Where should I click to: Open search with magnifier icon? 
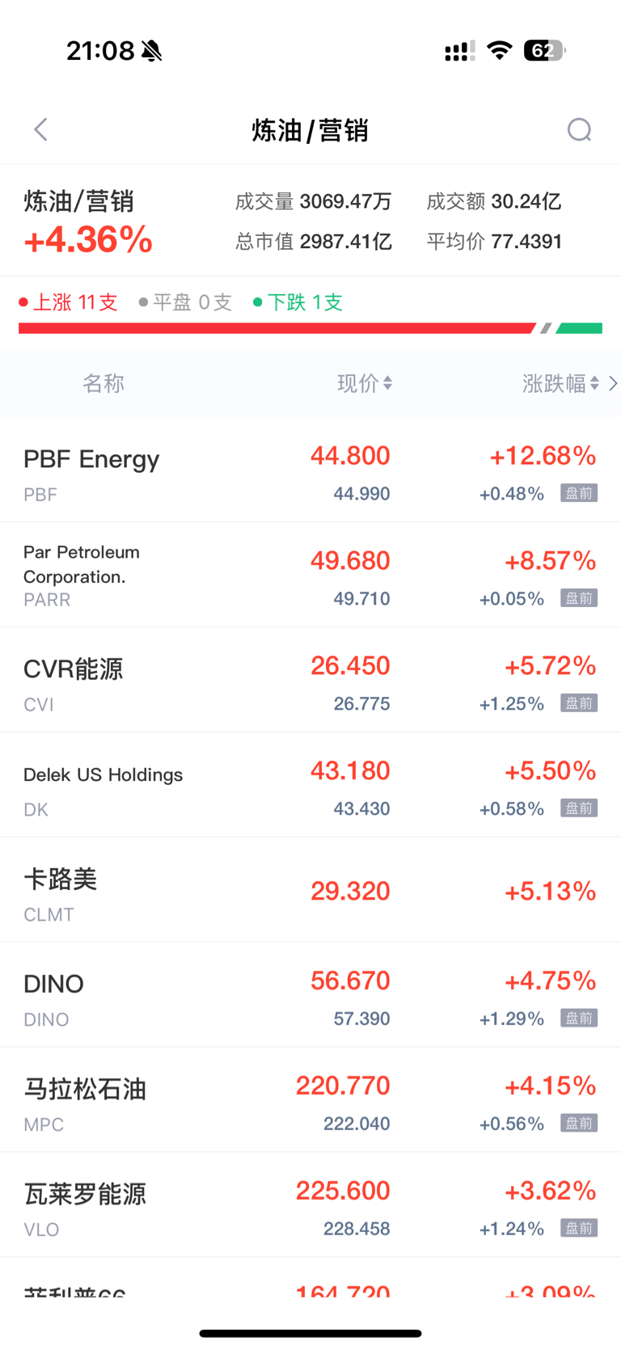[x=579, y=129]
